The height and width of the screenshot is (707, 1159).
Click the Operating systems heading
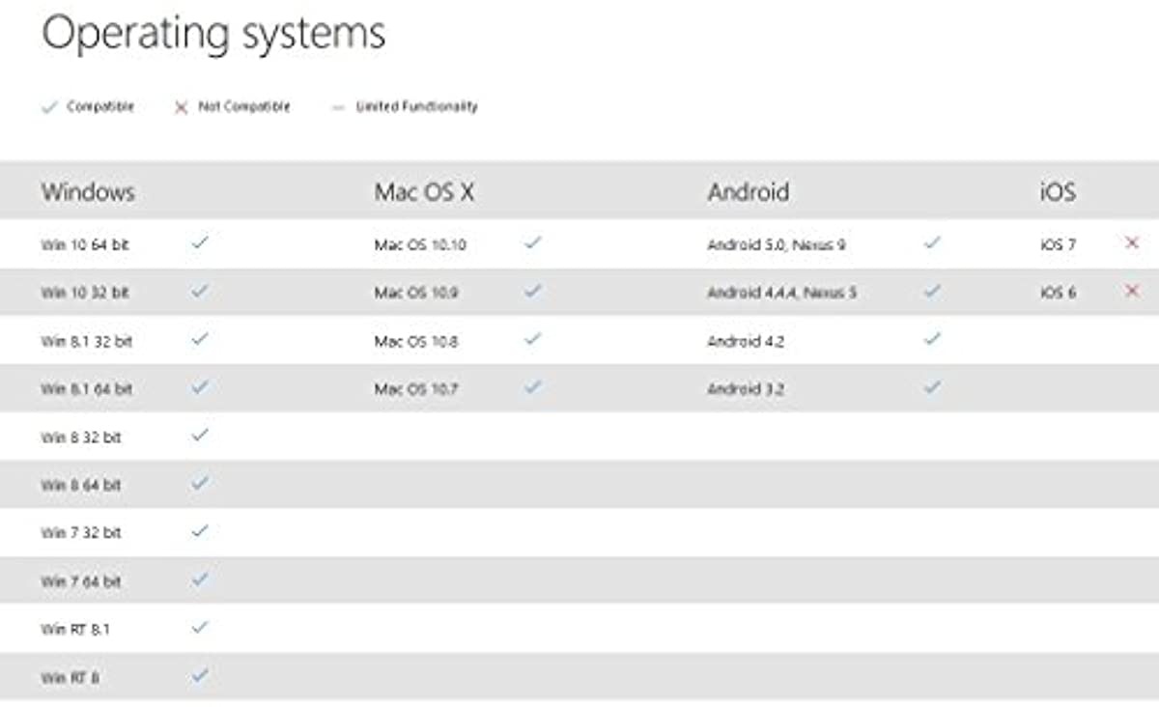213,34
